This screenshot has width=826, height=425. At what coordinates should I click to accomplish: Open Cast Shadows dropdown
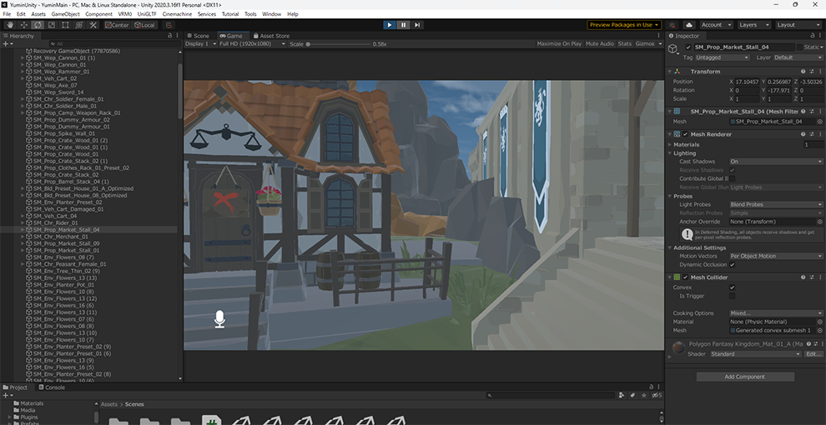(776, 162)
